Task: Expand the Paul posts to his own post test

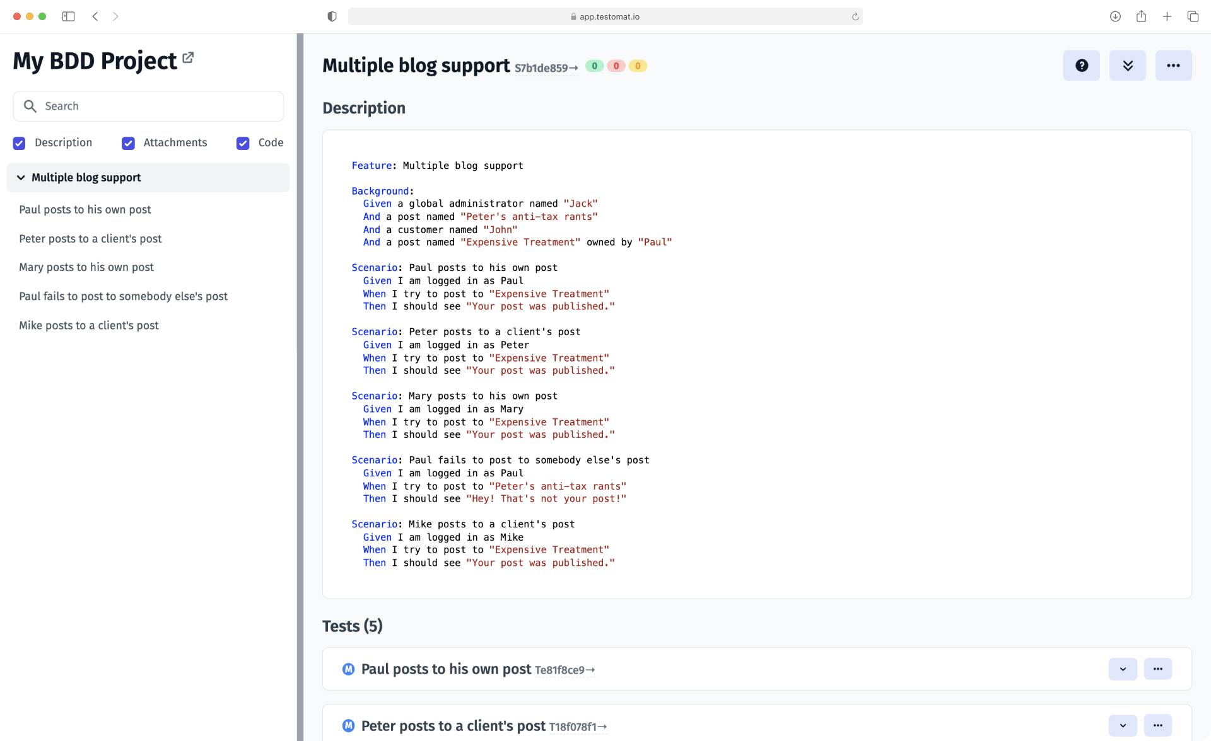Action: (1122, 669)
